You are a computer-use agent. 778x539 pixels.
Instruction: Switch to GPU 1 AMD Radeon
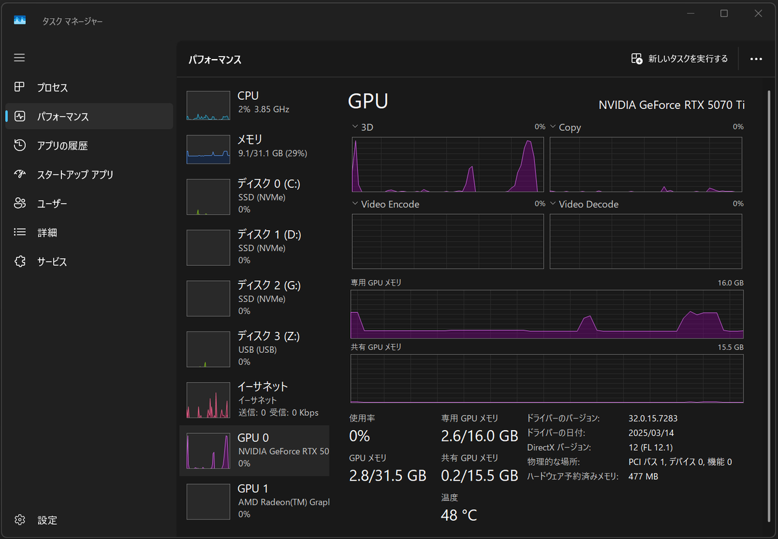pos(253,500)
